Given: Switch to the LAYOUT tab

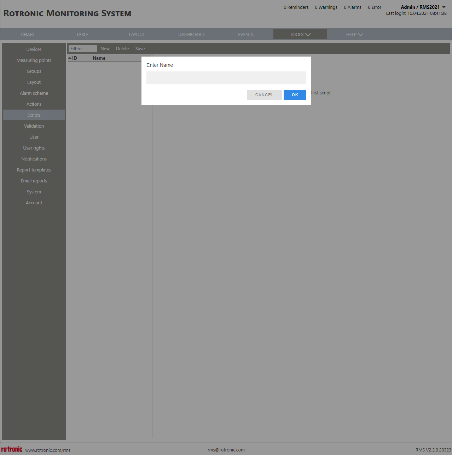Looking at the screenshot, I should click(x=137, y=34).
